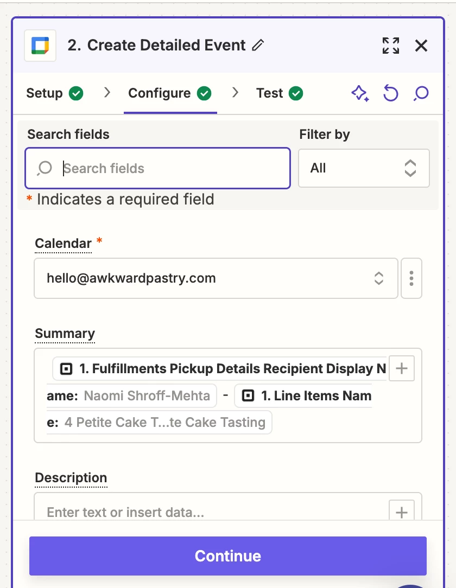
Task: Open the Calendar selection dropdown
Action: point(216,278)
